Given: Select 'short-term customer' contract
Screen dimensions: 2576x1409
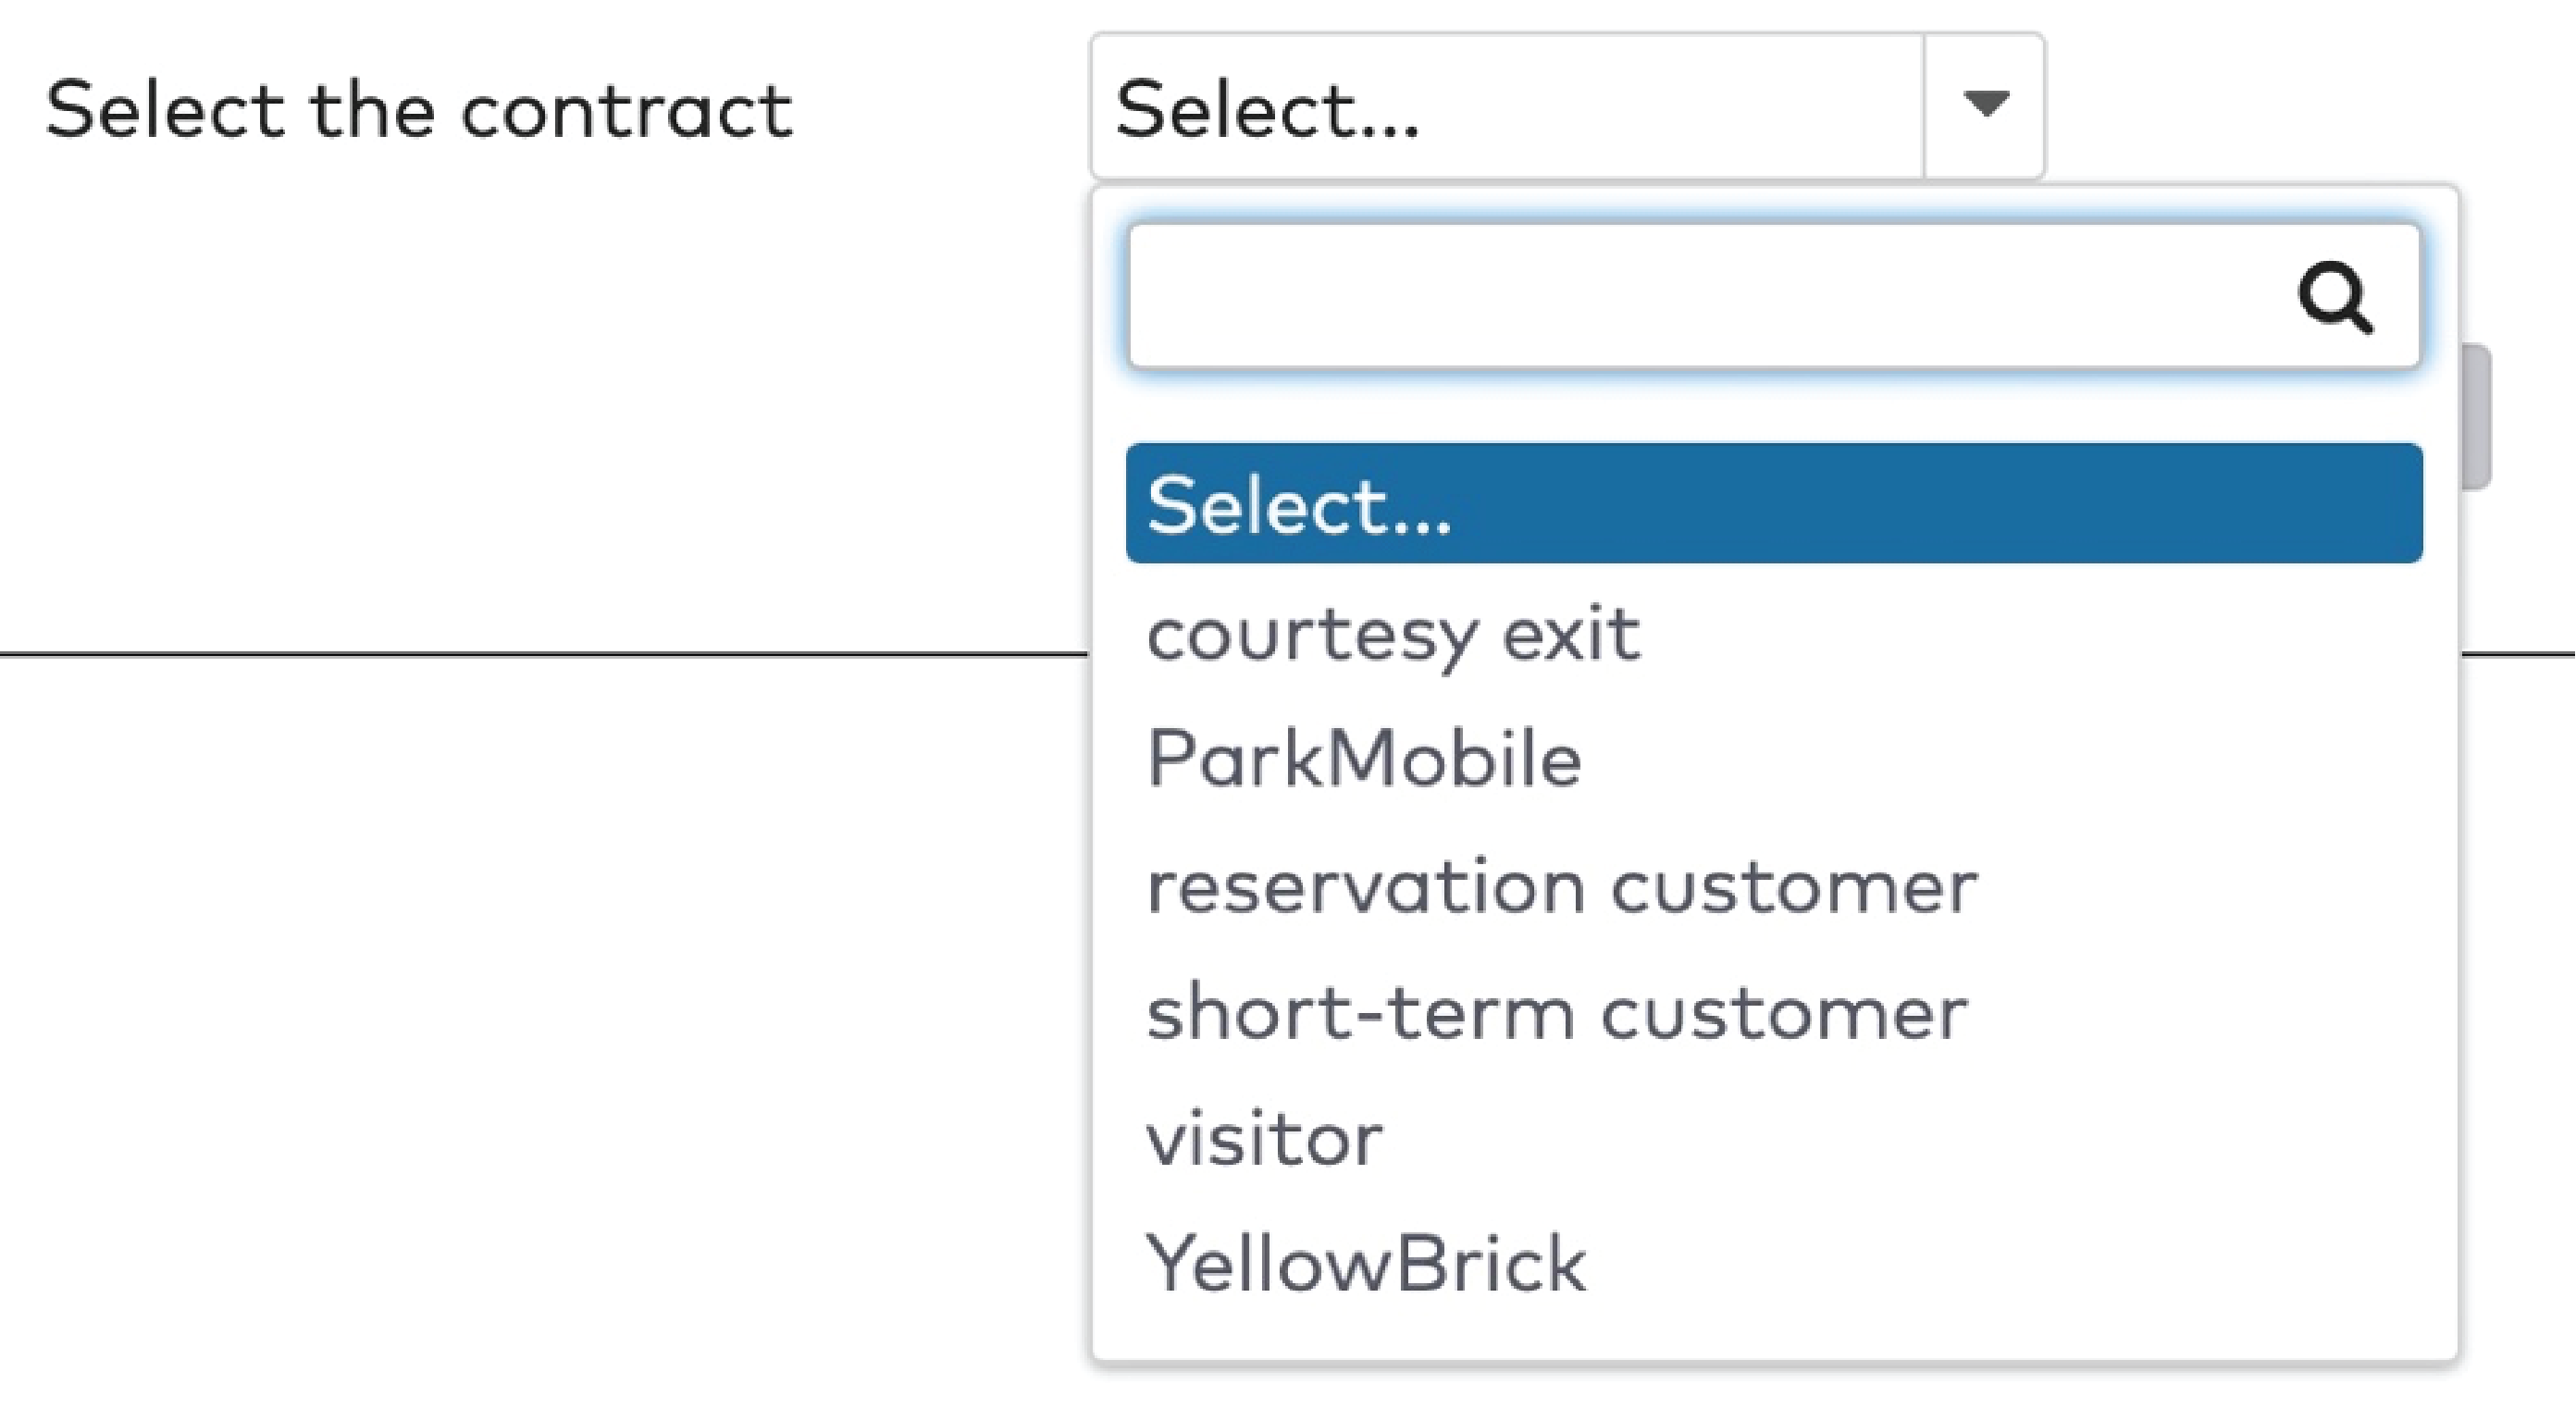Looking at the screenshot, I should tap(1557, 1012).
